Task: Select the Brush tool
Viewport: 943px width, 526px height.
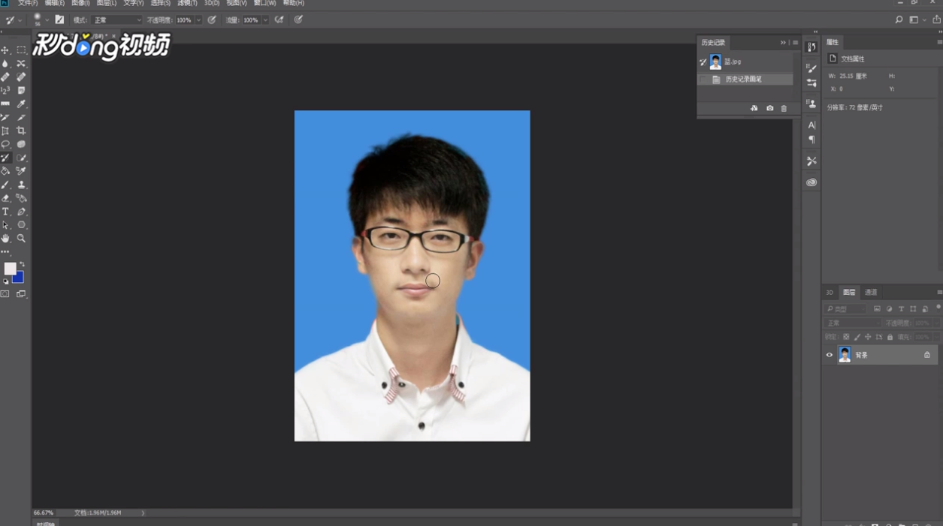Action: (5, 185)
